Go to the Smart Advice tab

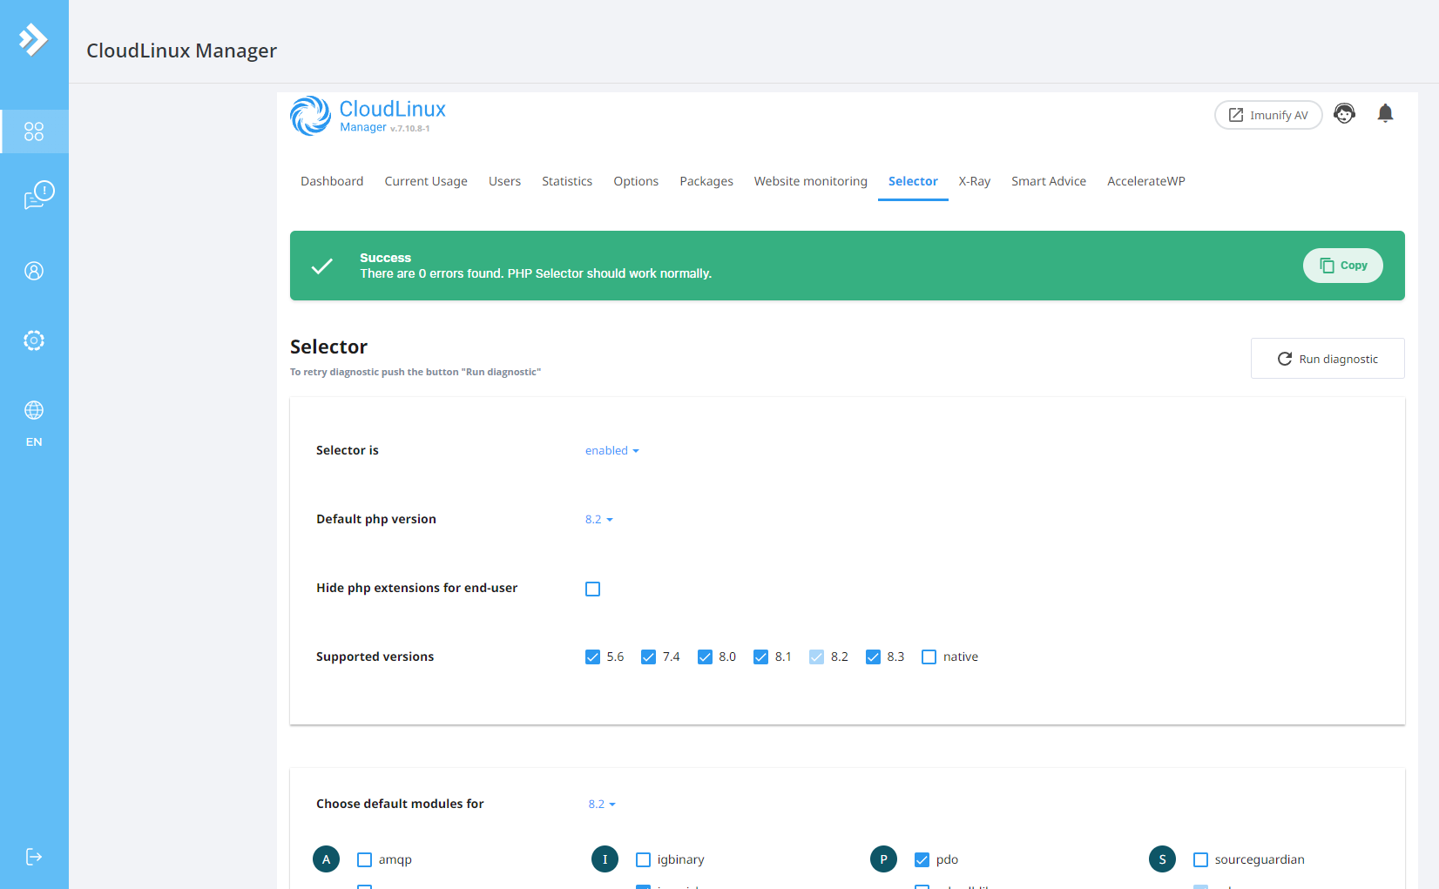coord(1049,181)
